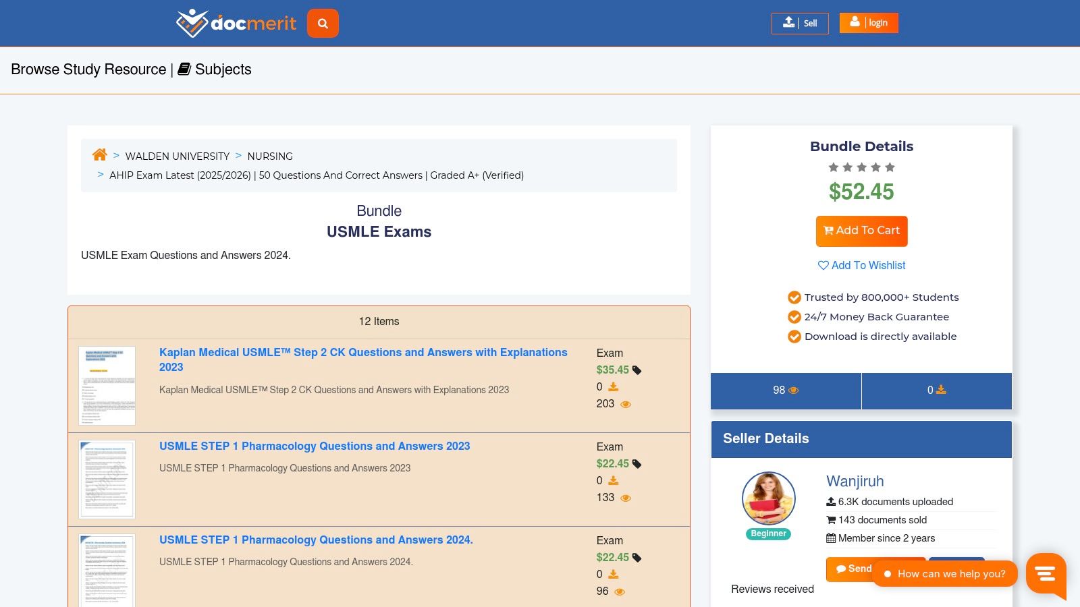
Task: Click 'Member since 2 years' text
Action: (886, 538)
